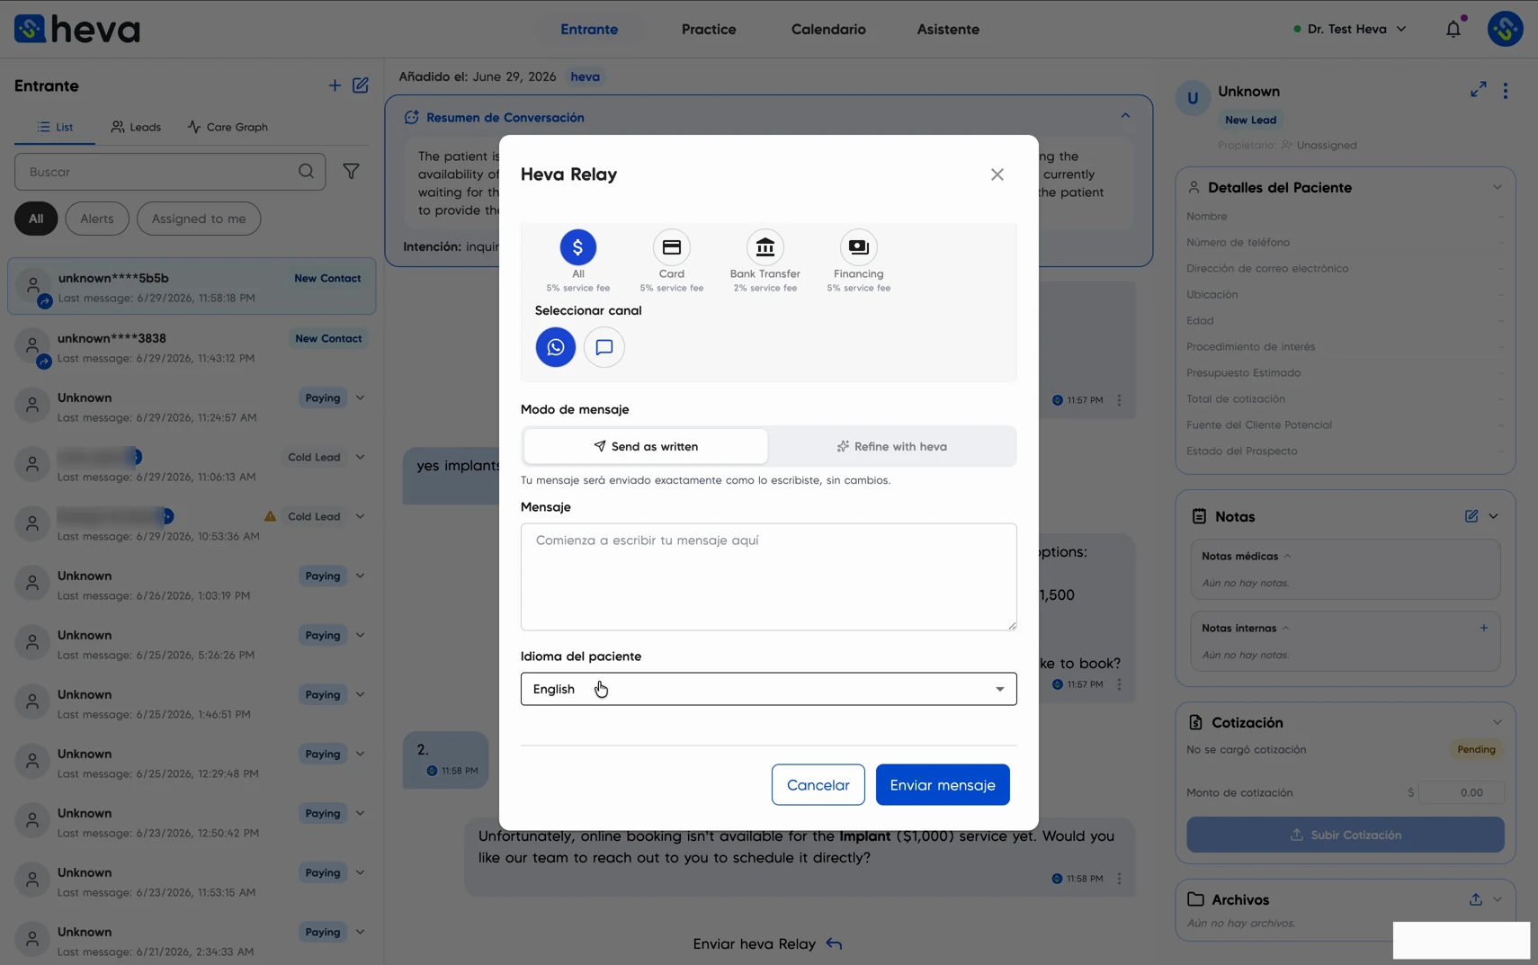Click the Subir Cotización button
The image size is (1538, 965).
(x=1346, y=835)
